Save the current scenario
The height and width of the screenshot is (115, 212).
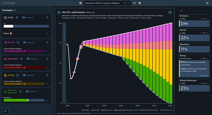coord(140,3)
